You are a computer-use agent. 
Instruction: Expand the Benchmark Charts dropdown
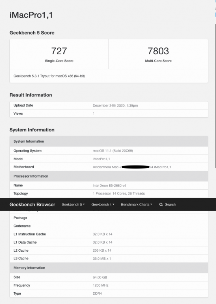click(x=136, y=205)
